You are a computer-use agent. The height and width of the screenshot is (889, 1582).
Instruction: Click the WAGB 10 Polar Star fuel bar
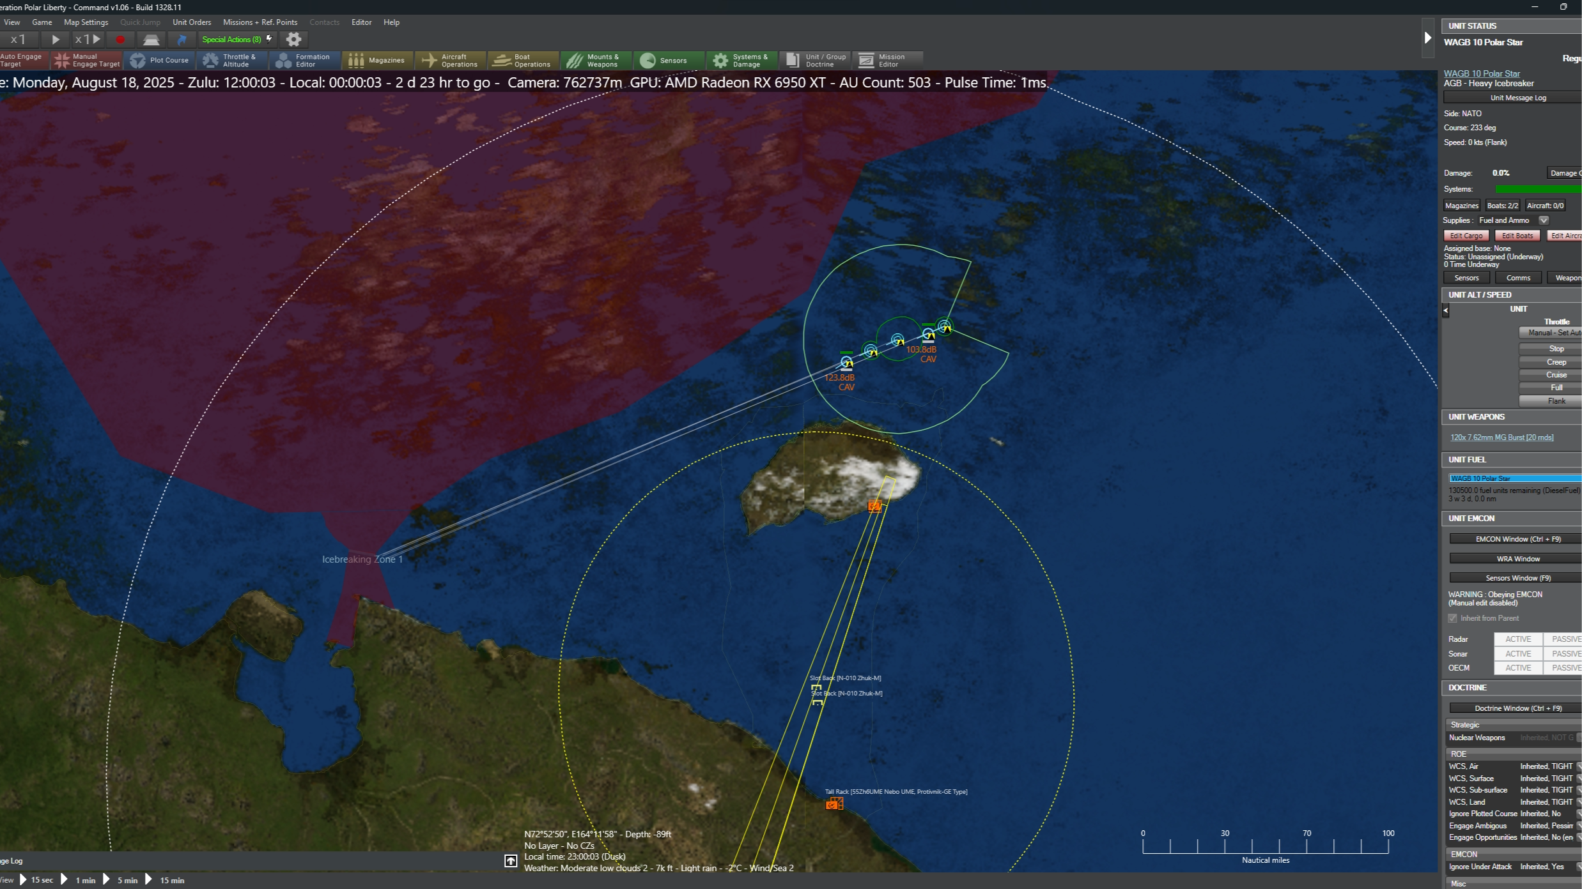1514,478
